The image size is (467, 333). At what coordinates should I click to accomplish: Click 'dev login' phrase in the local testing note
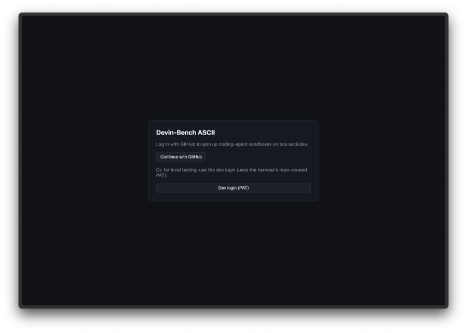pos(226,170)
